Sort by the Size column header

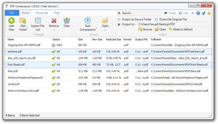pyautogui.click(x=84, y=40)
